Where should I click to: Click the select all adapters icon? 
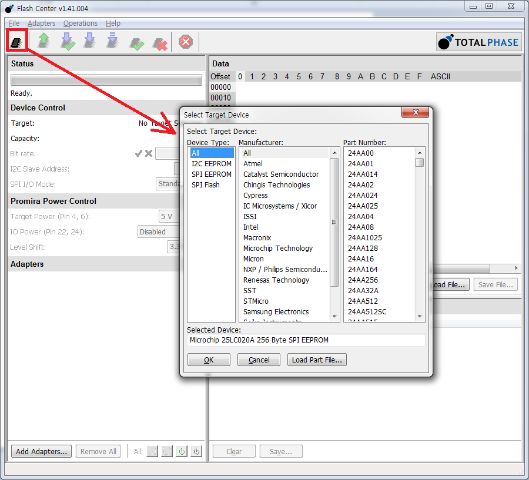pos(152,451)
